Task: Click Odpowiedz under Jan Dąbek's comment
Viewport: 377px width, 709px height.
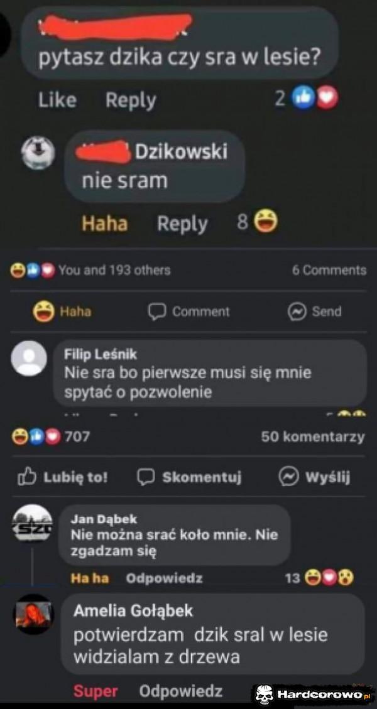Action: coord(164,578)
